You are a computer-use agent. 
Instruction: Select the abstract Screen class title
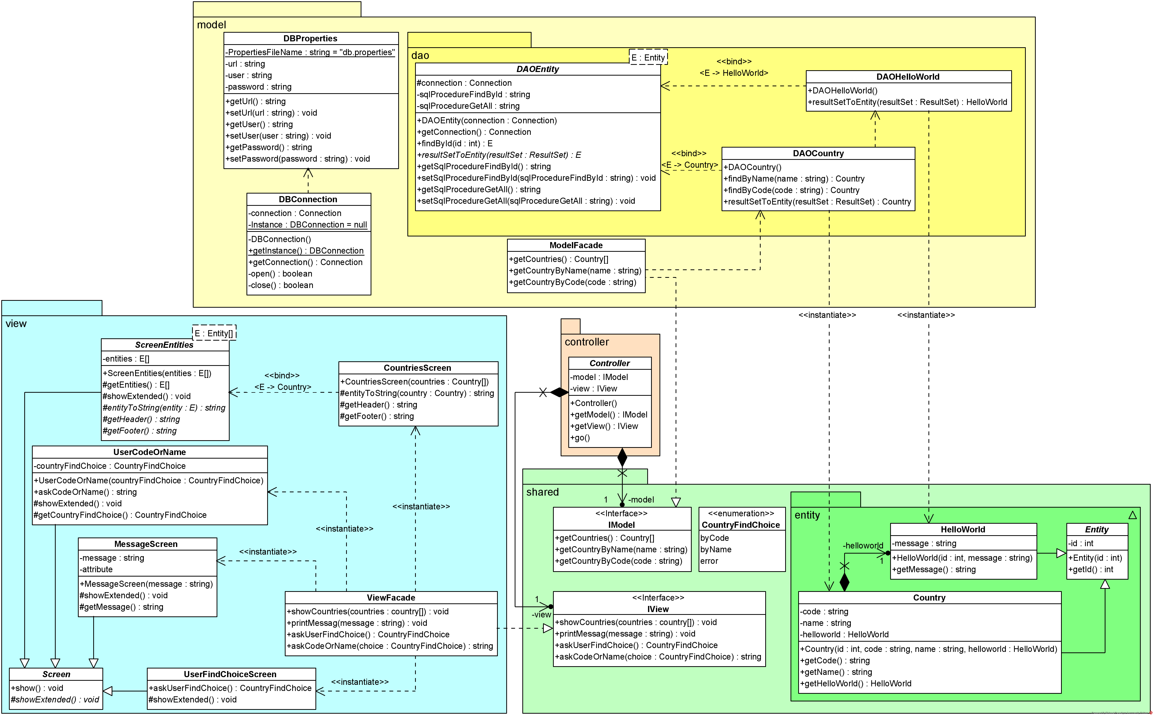click(56, 674)
